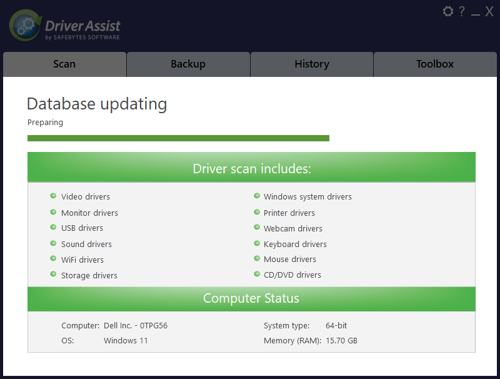The width and height of the screenshot is (500, 379).
Task: Switch to the Backup tab
Action: pos(188,64)
